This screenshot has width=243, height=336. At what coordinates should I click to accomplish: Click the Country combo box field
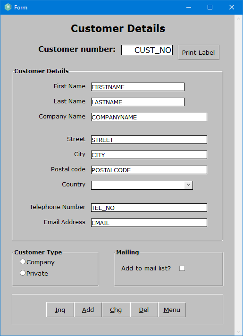[142, 185]
